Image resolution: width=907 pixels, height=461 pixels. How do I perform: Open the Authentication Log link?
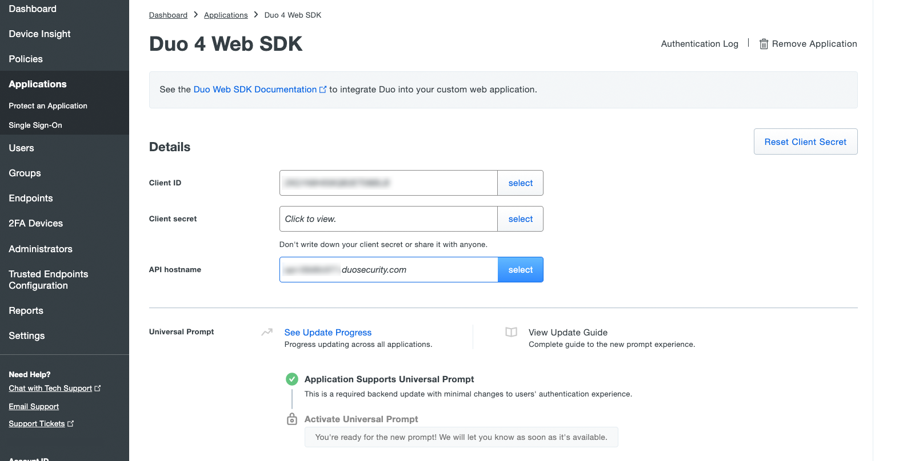(699, 44)
